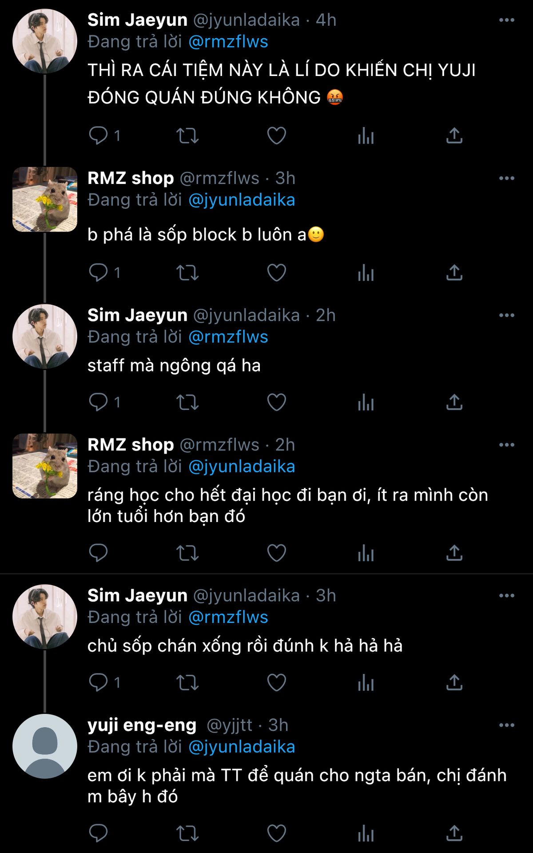Share RMZ shop's "ráng học" tweet
533x853 pixels.
coord(454,553)
